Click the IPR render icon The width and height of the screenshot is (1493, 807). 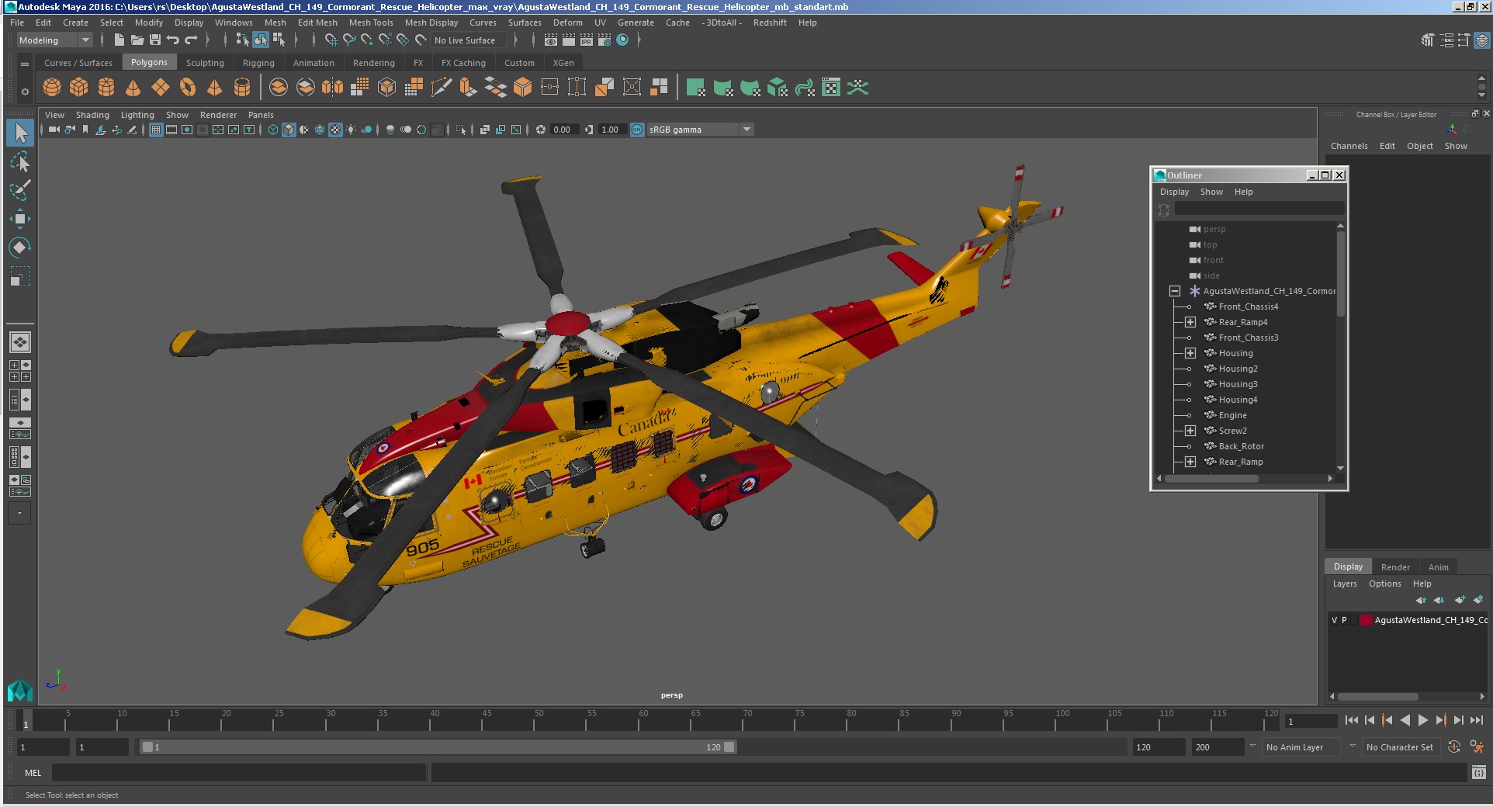587,40
